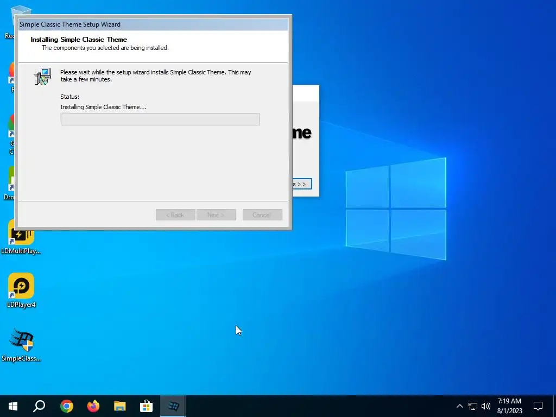Click the Setup Wizard title bar
Screen dimensions: 556x417
[x=153, y=24]
